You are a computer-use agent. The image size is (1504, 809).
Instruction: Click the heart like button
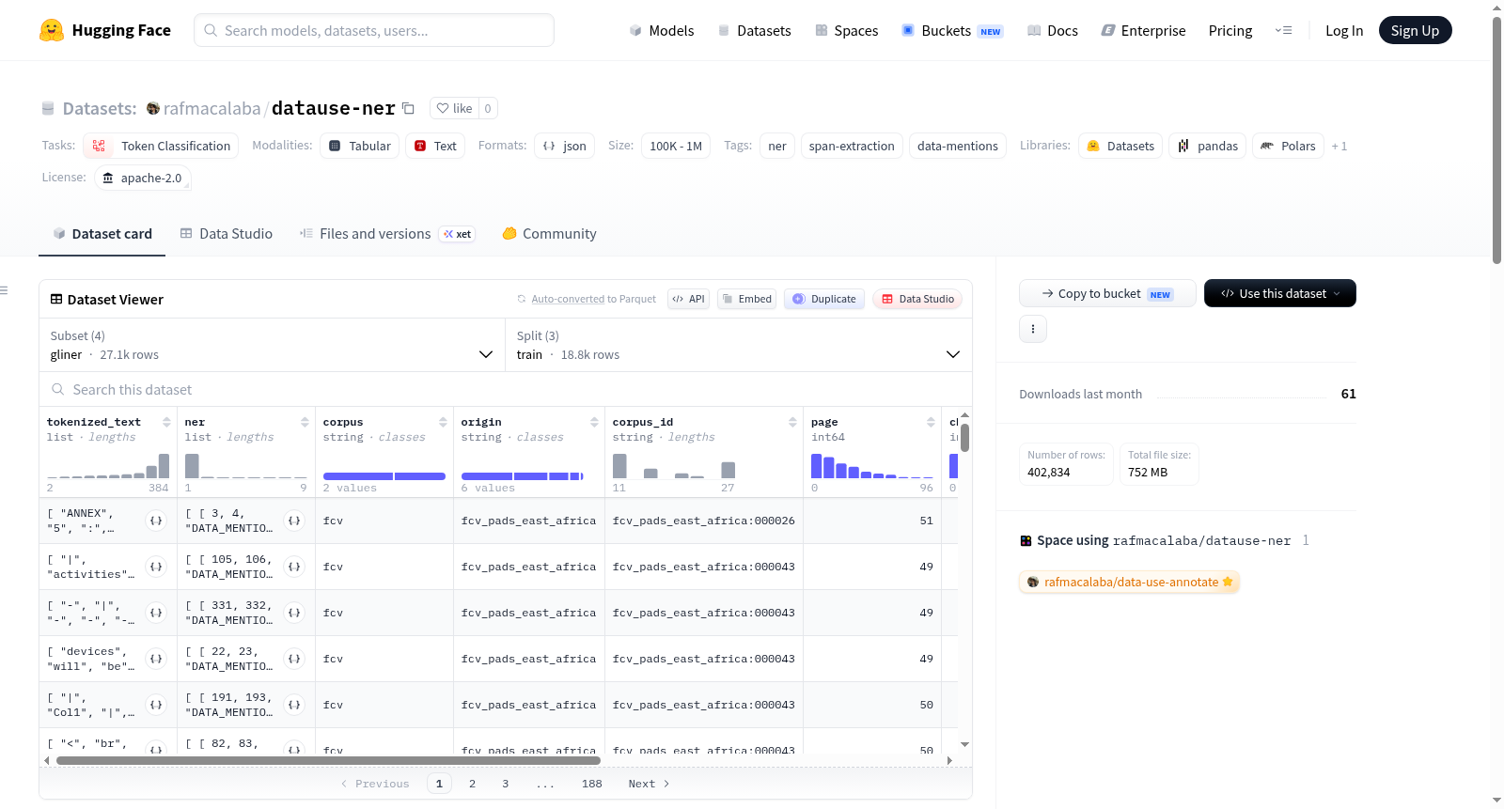pos(454,108)
